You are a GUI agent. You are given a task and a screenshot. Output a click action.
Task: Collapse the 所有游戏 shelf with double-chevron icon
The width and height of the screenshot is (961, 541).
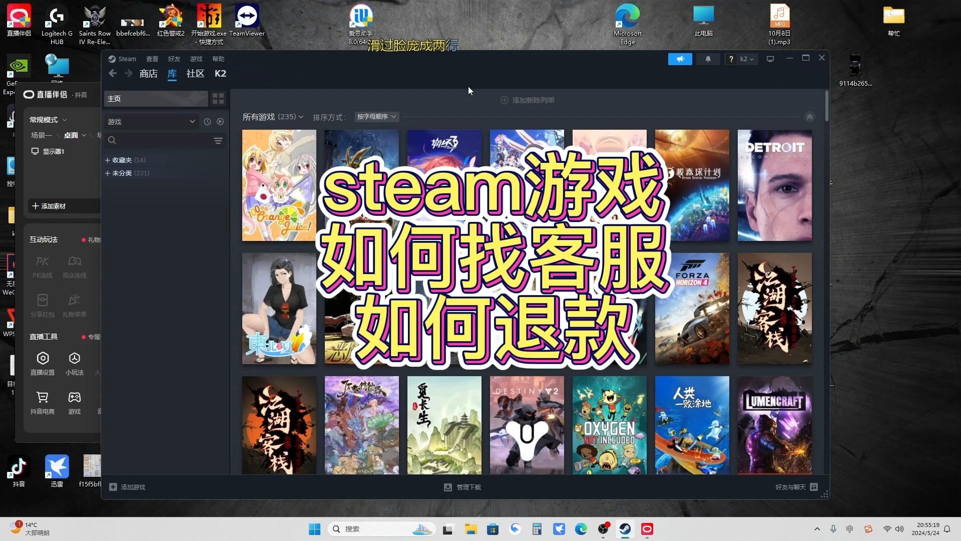[x=809, y=117]
